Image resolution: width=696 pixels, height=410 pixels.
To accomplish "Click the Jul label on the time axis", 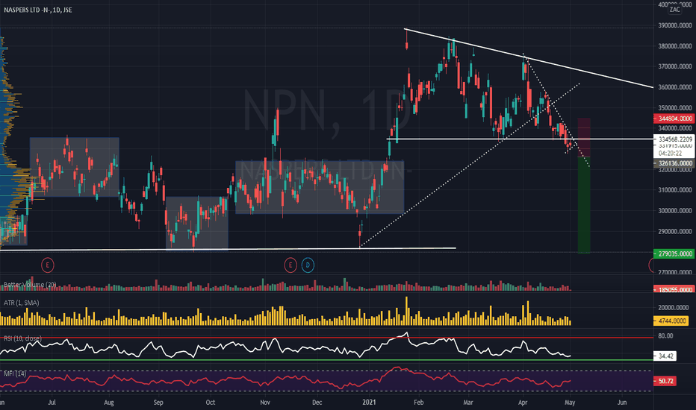I will coord(52,403).
